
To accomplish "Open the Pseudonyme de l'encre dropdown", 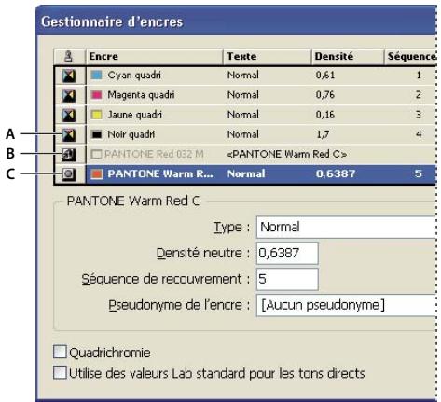I will point(346,305).
